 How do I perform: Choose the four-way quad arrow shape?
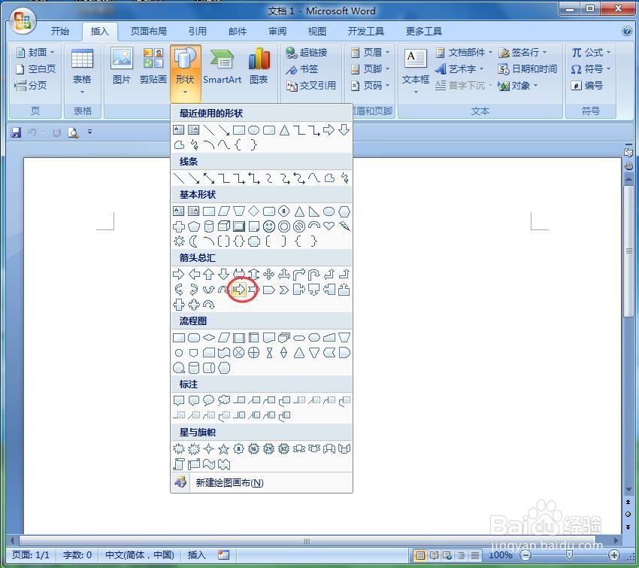tap(268, 275)
